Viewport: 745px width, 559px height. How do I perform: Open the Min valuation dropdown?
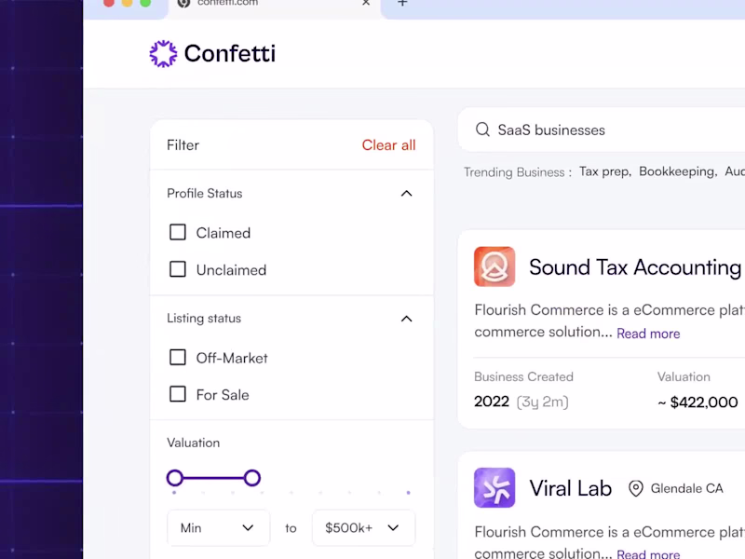[218, 527]
